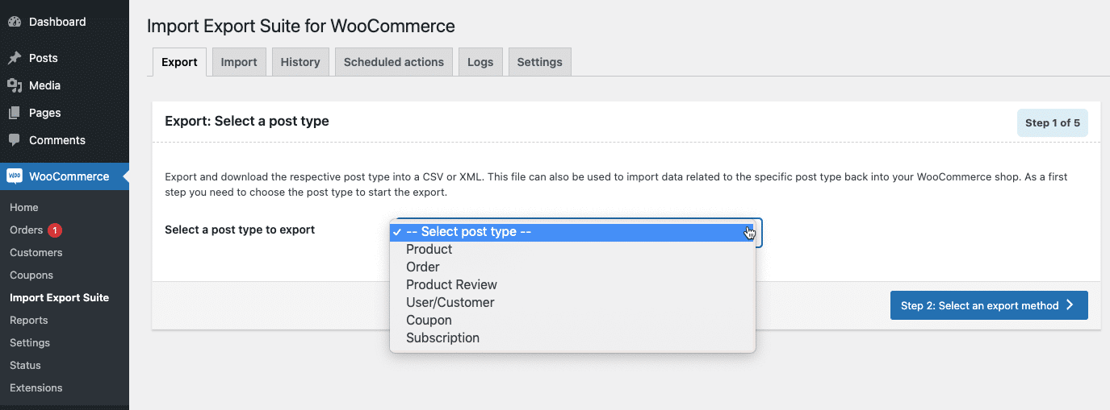Choose Product from the post type list
This screenshot has height=410, width=1110.
429,250
